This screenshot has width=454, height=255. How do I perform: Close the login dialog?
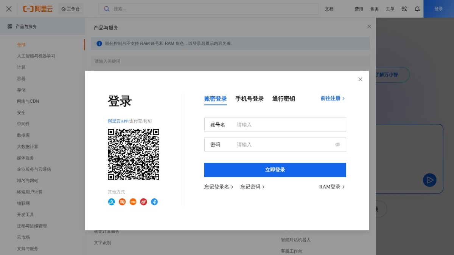click(x=360, y=79)
